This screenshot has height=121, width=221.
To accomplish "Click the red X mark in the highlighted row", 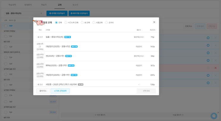I will (x=216, y=68).
